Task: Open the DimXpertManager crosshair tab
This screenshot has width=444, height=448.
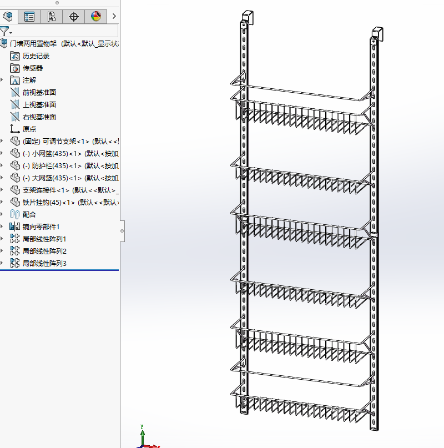Action: point(74,16)
